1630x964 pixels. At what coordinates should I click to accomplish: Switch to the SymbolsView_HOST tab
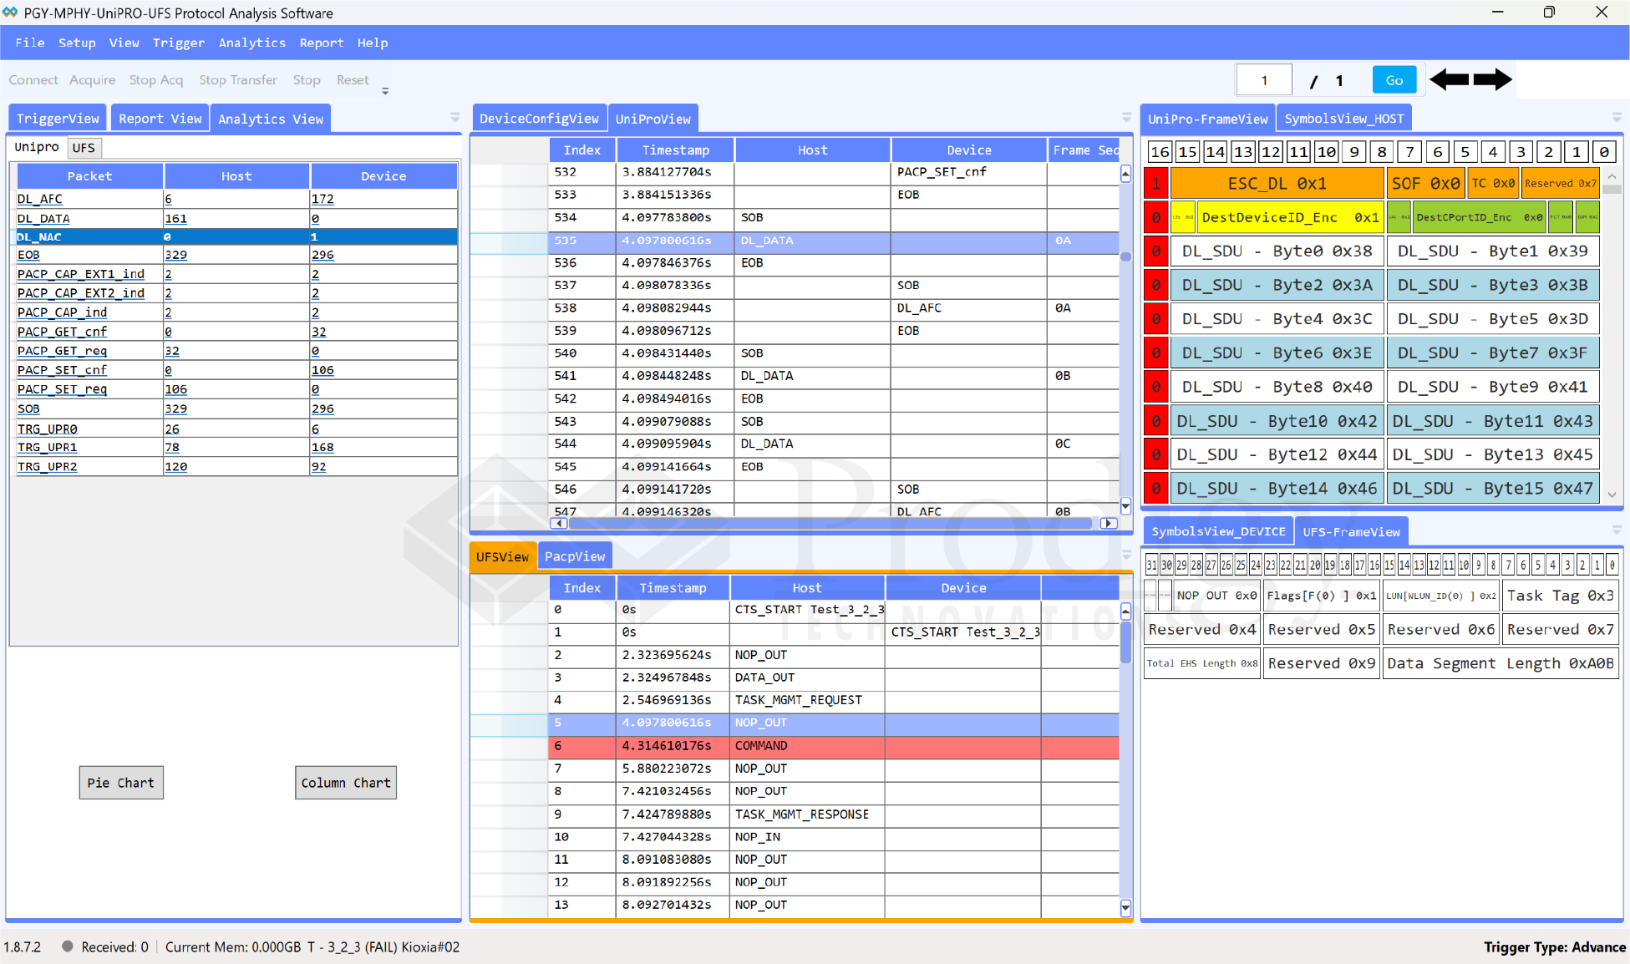[x=1343, y=119]
